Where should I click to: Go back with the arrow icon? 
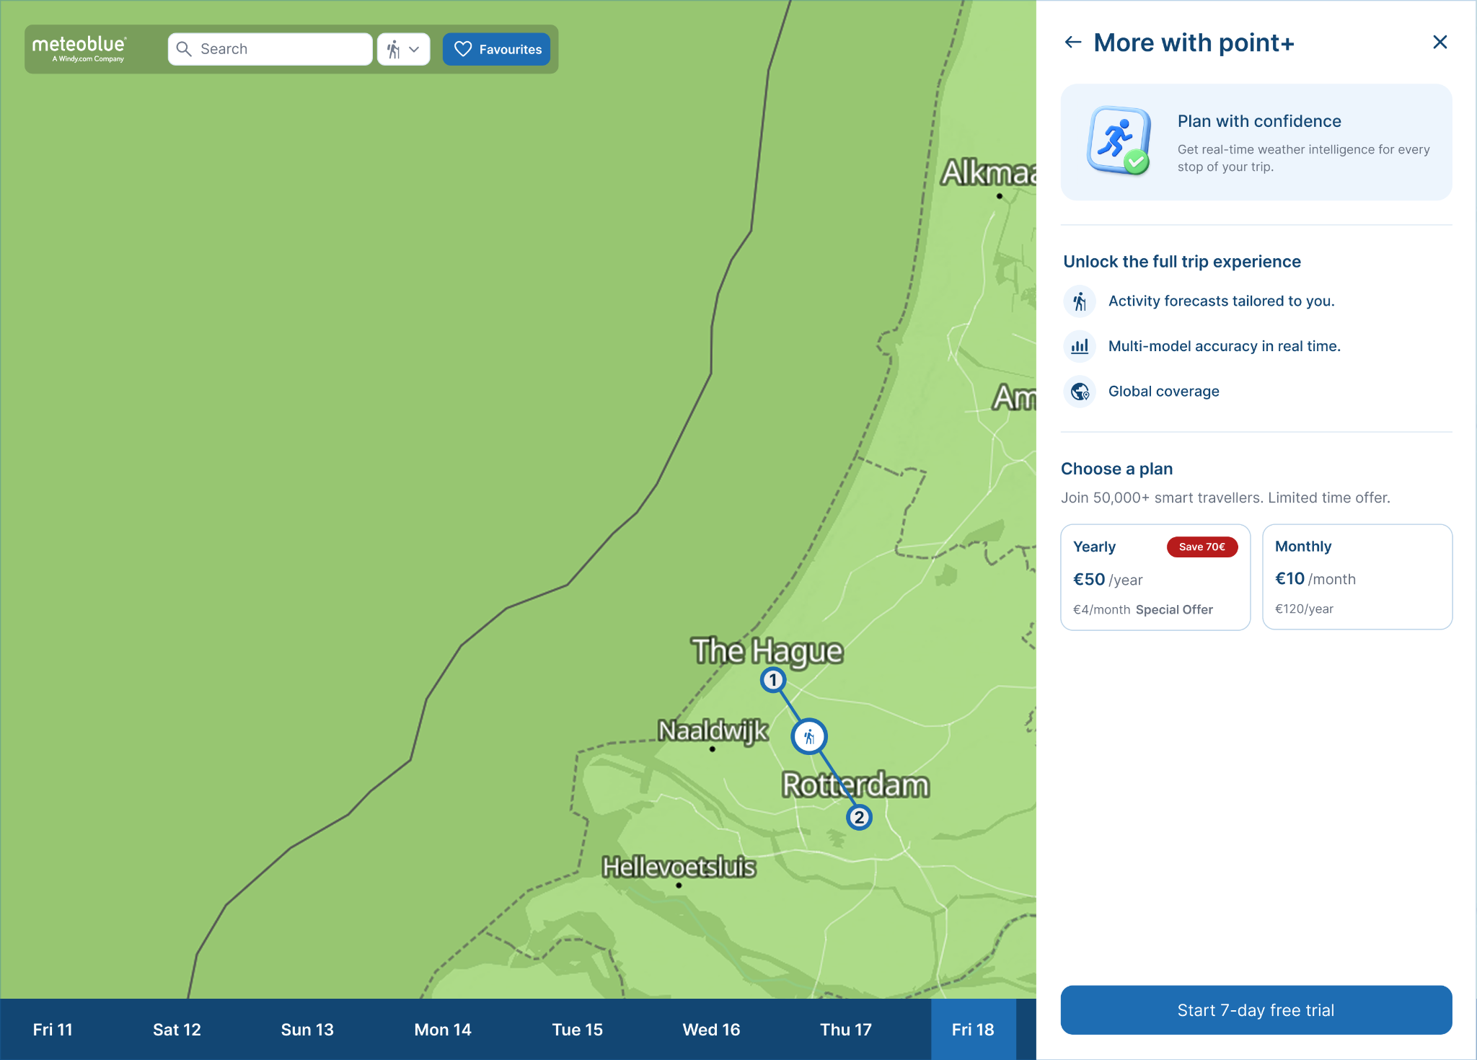1073,43
